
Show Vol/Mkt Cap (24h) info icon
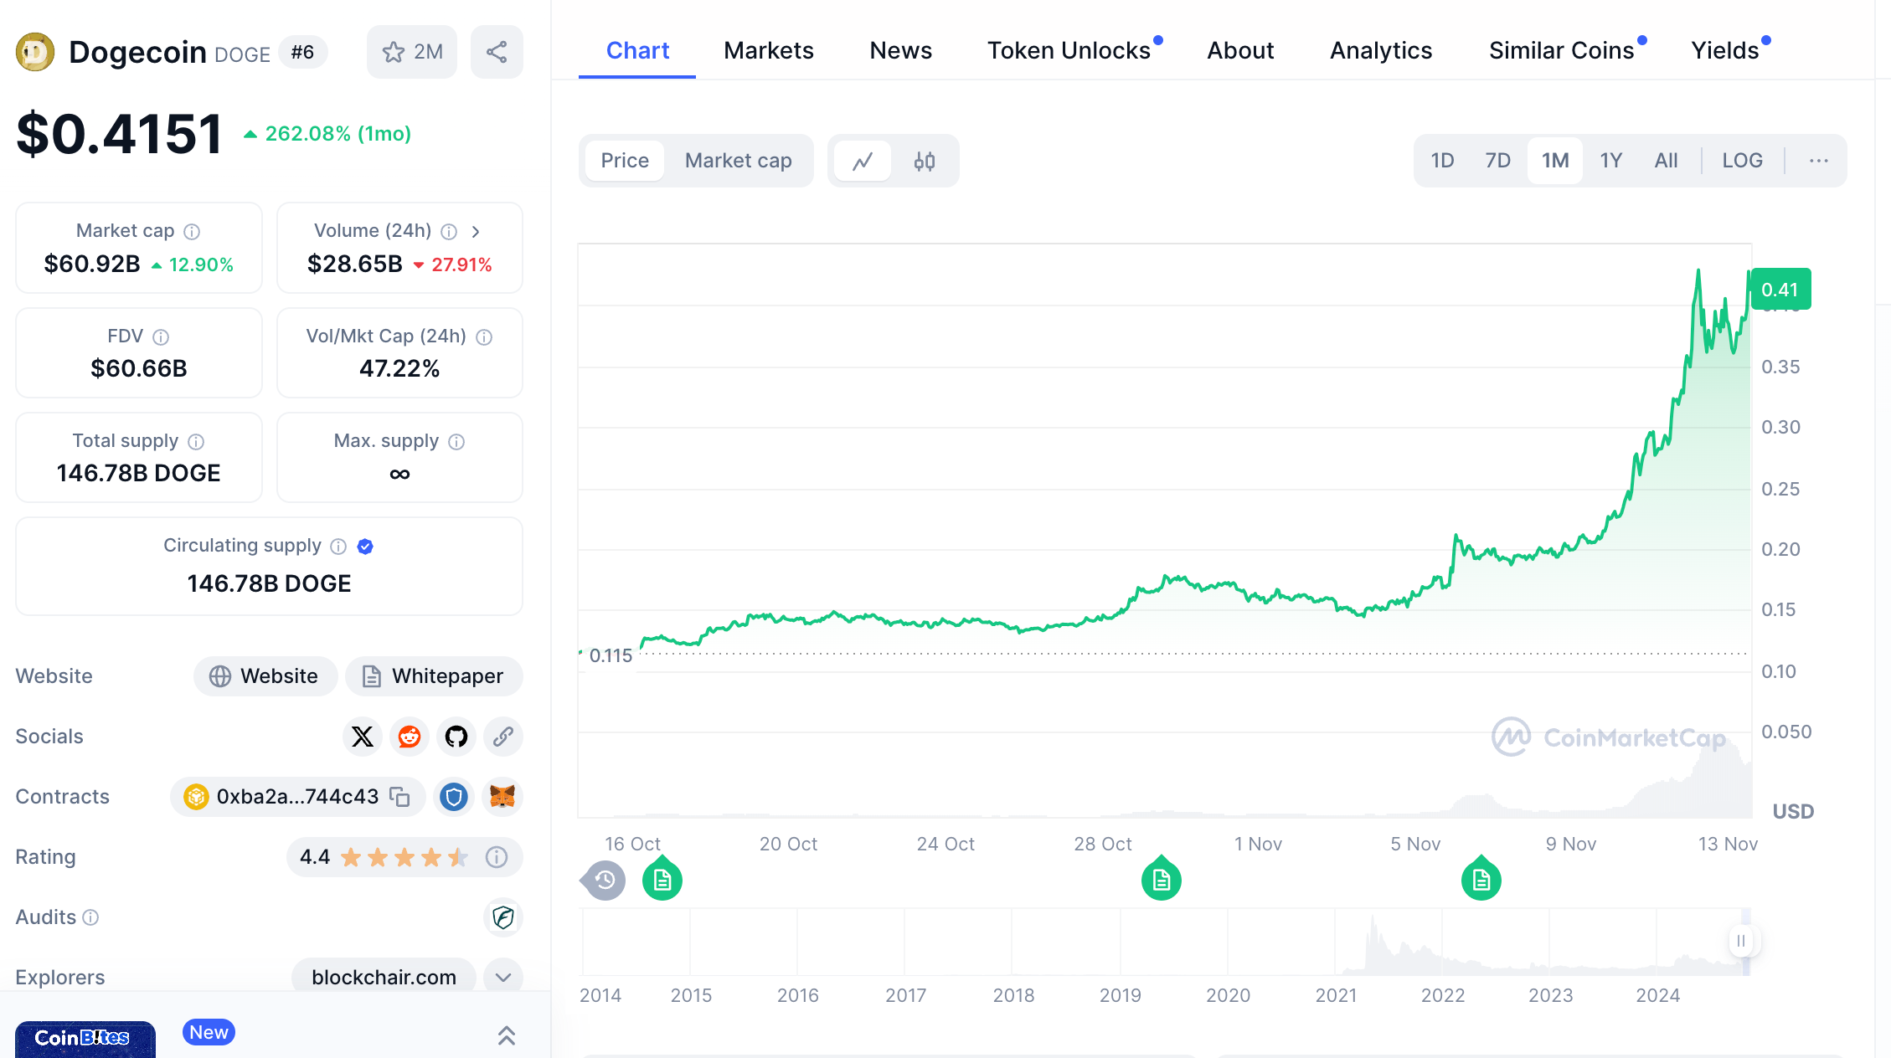484,336
